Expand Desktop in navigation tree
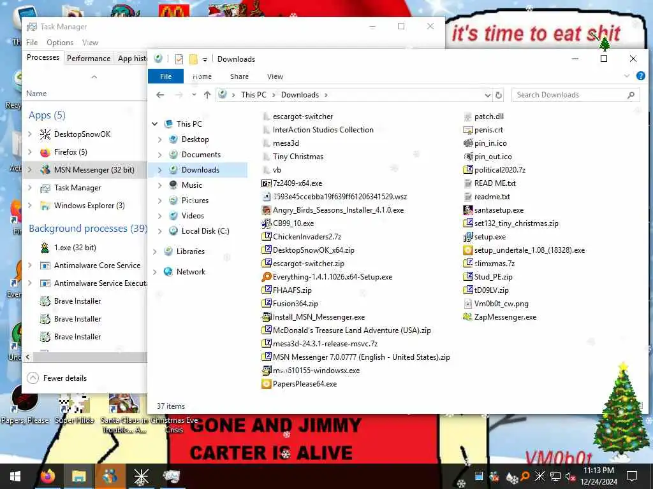The width and height of the screenshot is (653, 489). pyautogui.click(x=159, y=139)
